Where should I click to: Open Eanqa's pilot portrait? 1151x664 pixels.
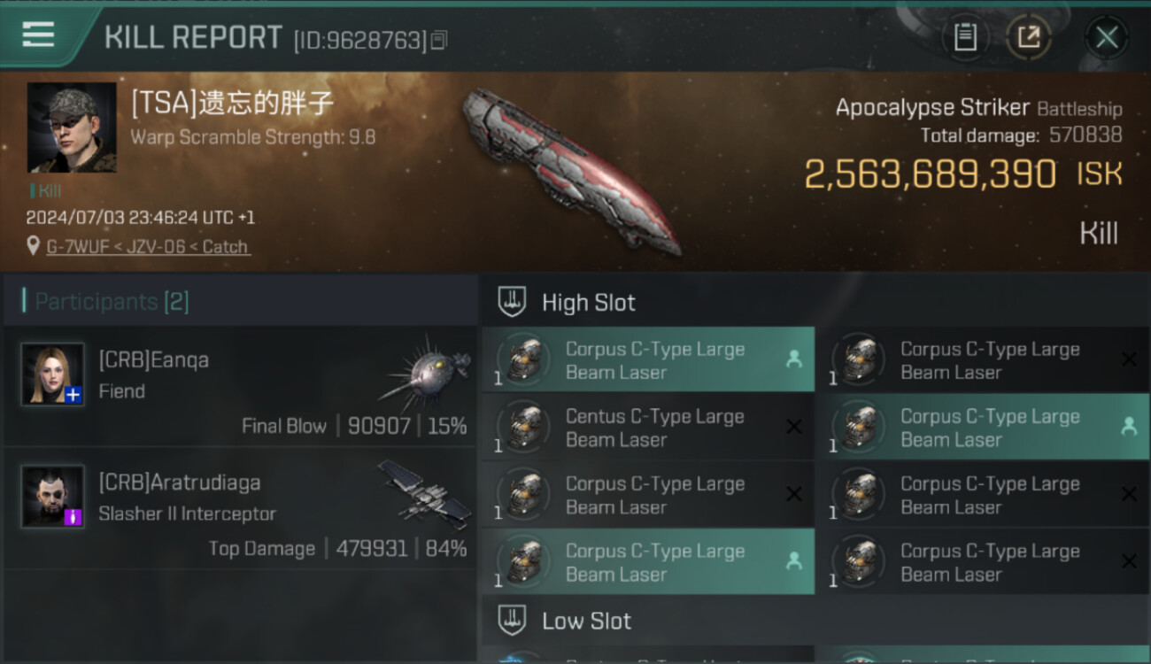[x=53, y=374]
